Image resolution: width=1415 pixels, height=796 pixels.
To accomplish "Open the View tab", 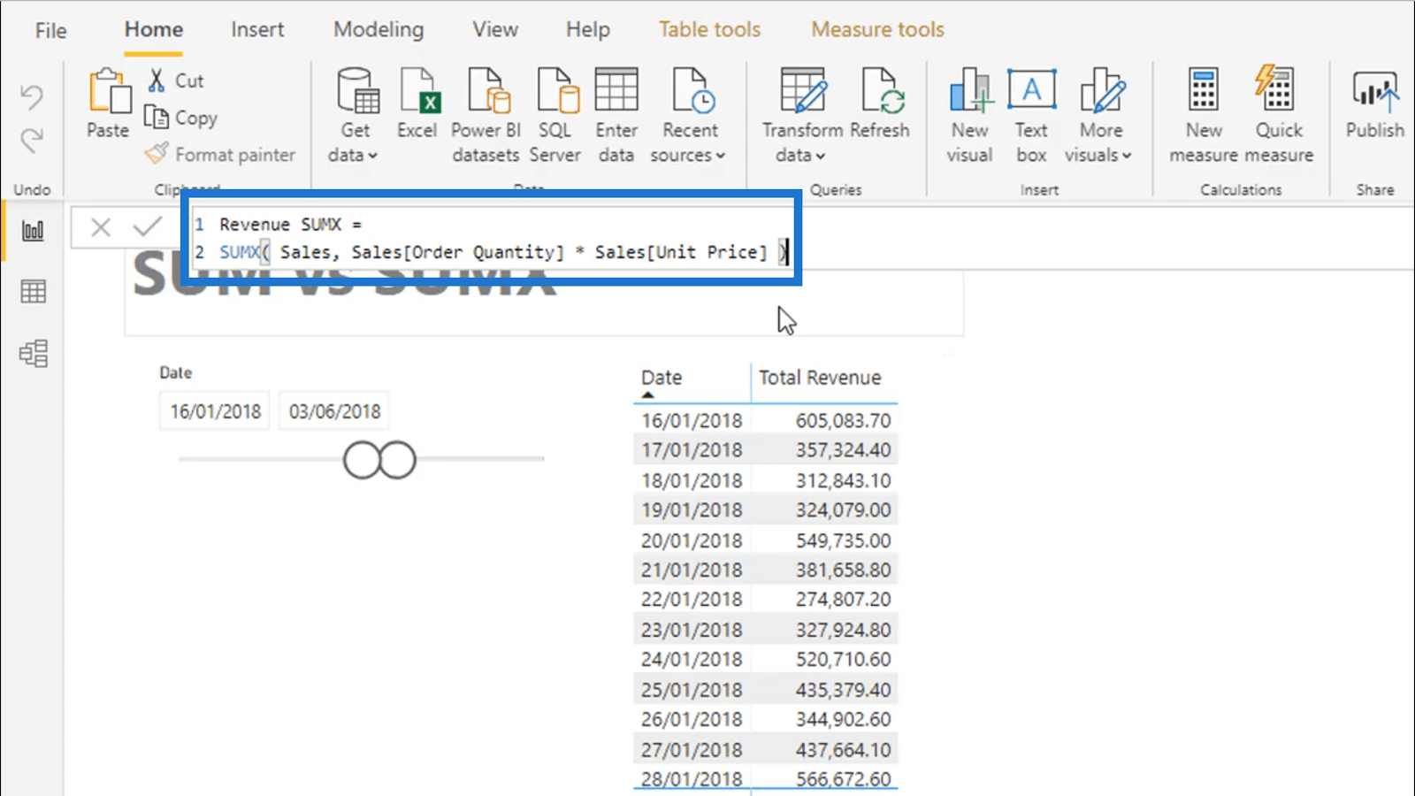I will pos(495,29).
